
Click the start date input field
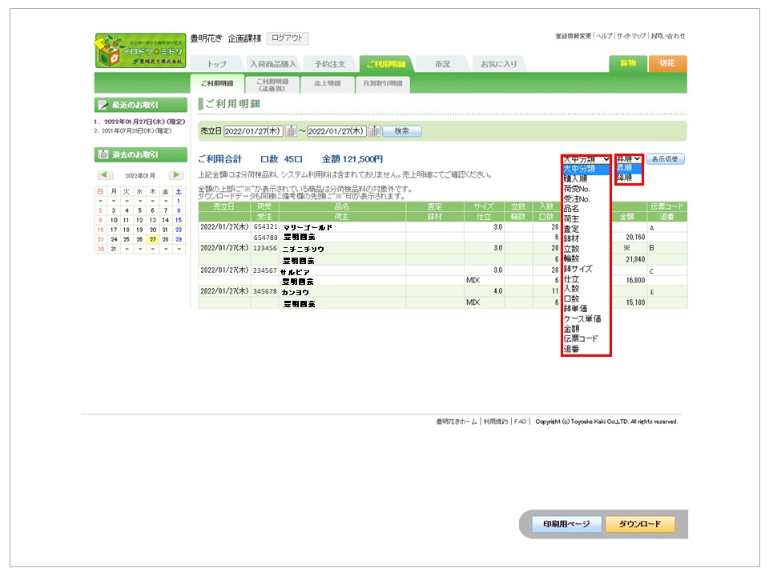click(x=252, y=131)
